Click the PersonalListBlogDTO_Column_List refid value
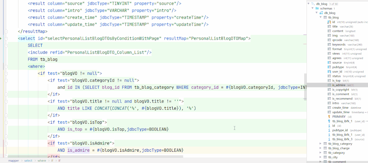Viewport: 368px width, 163px height. click(x=105, y=52)
